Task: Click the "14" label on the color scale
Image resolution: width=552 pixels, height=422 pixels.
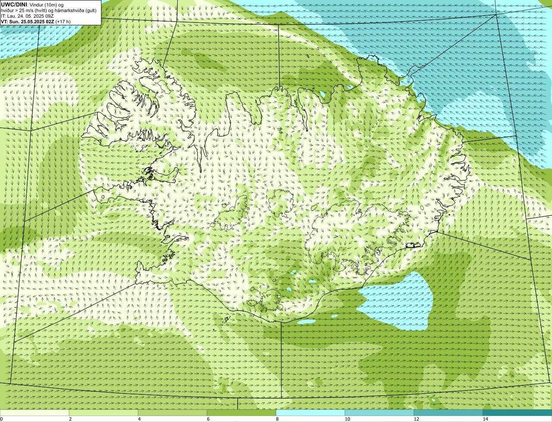Action: (485, 419)
